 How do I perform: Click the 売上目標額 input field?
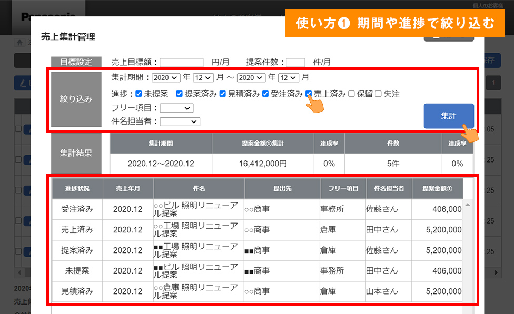click(182, 63)
